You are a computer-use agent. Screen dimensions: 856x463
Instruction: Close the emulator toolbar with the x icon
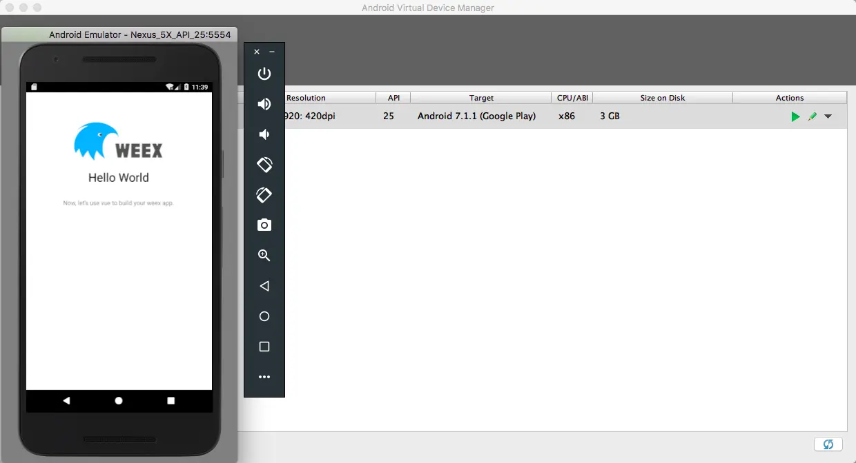pos(257,52)
